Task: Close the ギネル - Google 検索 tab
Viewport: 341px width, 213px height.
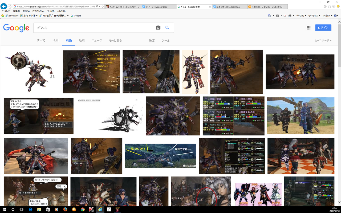Action: 210,7
